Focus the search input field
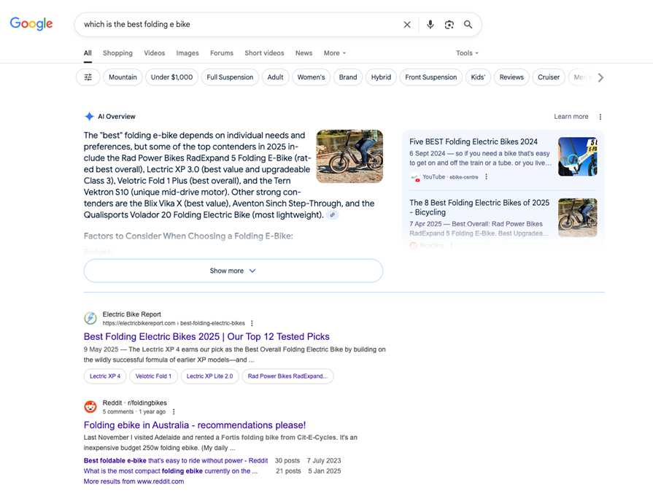 pos(239,25)
